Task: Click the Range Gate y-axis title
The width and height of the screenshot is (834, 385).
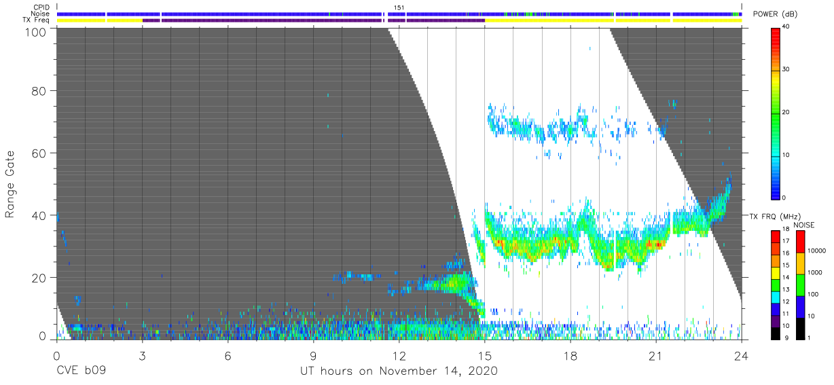Action: (x=11, y=184)
